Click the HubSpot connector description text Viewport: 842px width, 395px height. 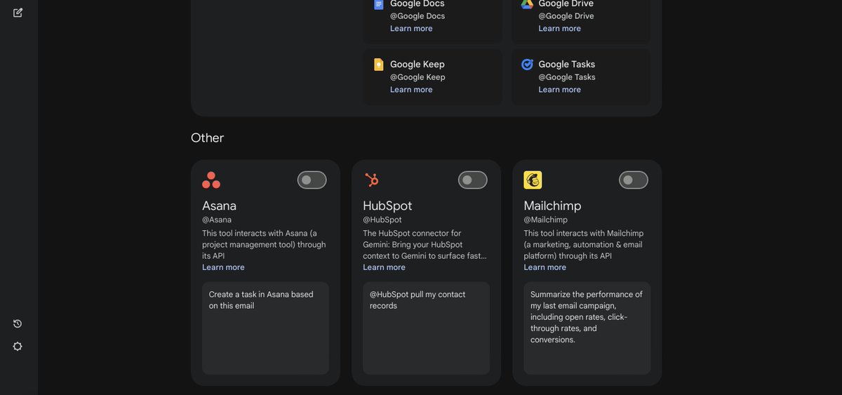point(425,245)
